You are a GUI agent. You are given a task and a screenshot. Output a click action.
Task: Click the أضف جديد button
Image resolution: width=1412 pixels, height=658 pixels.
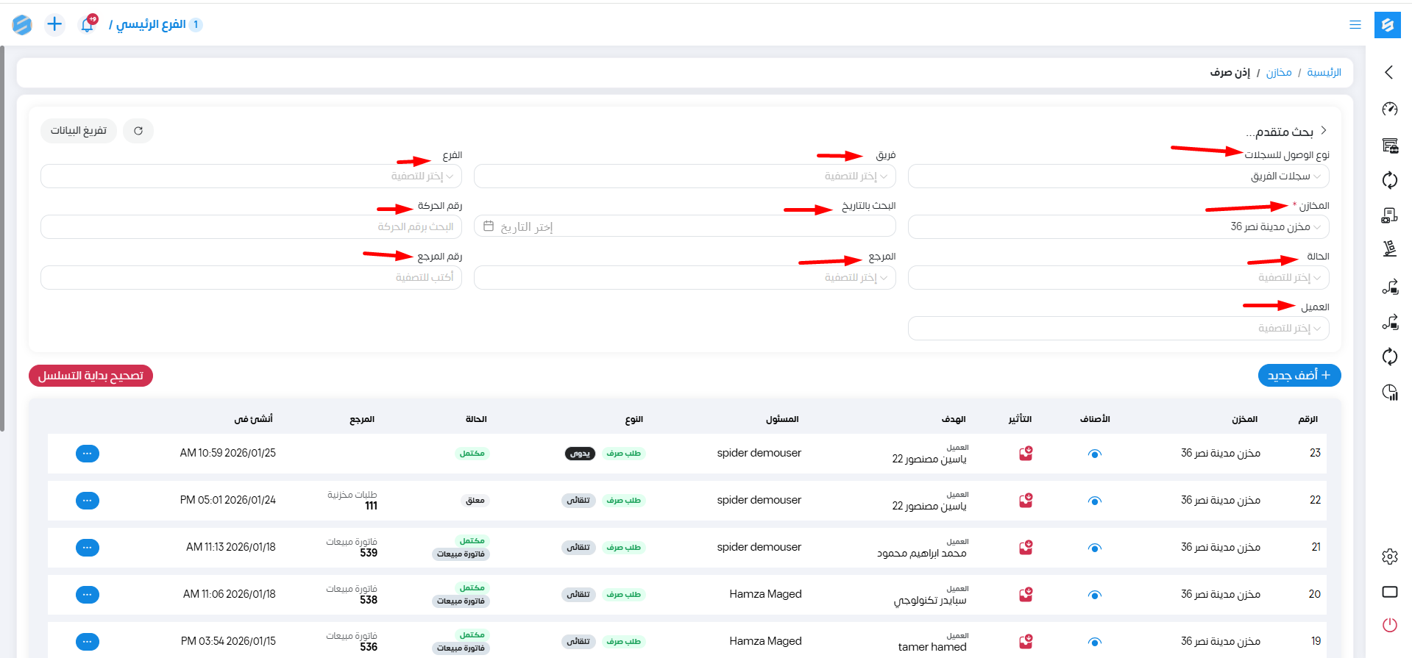pyautogui.click(x=1299, y=375)
